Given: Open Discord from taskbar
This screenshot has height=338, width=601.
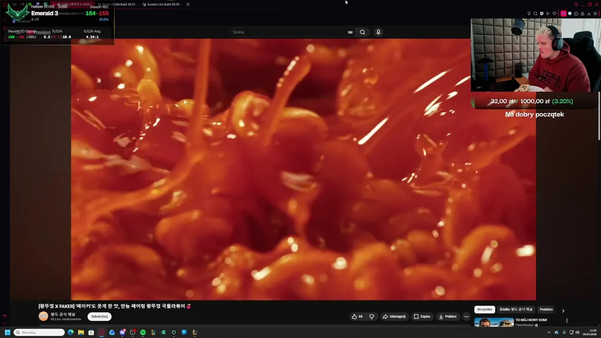Looking at the screenshot, I should (122, 332).
